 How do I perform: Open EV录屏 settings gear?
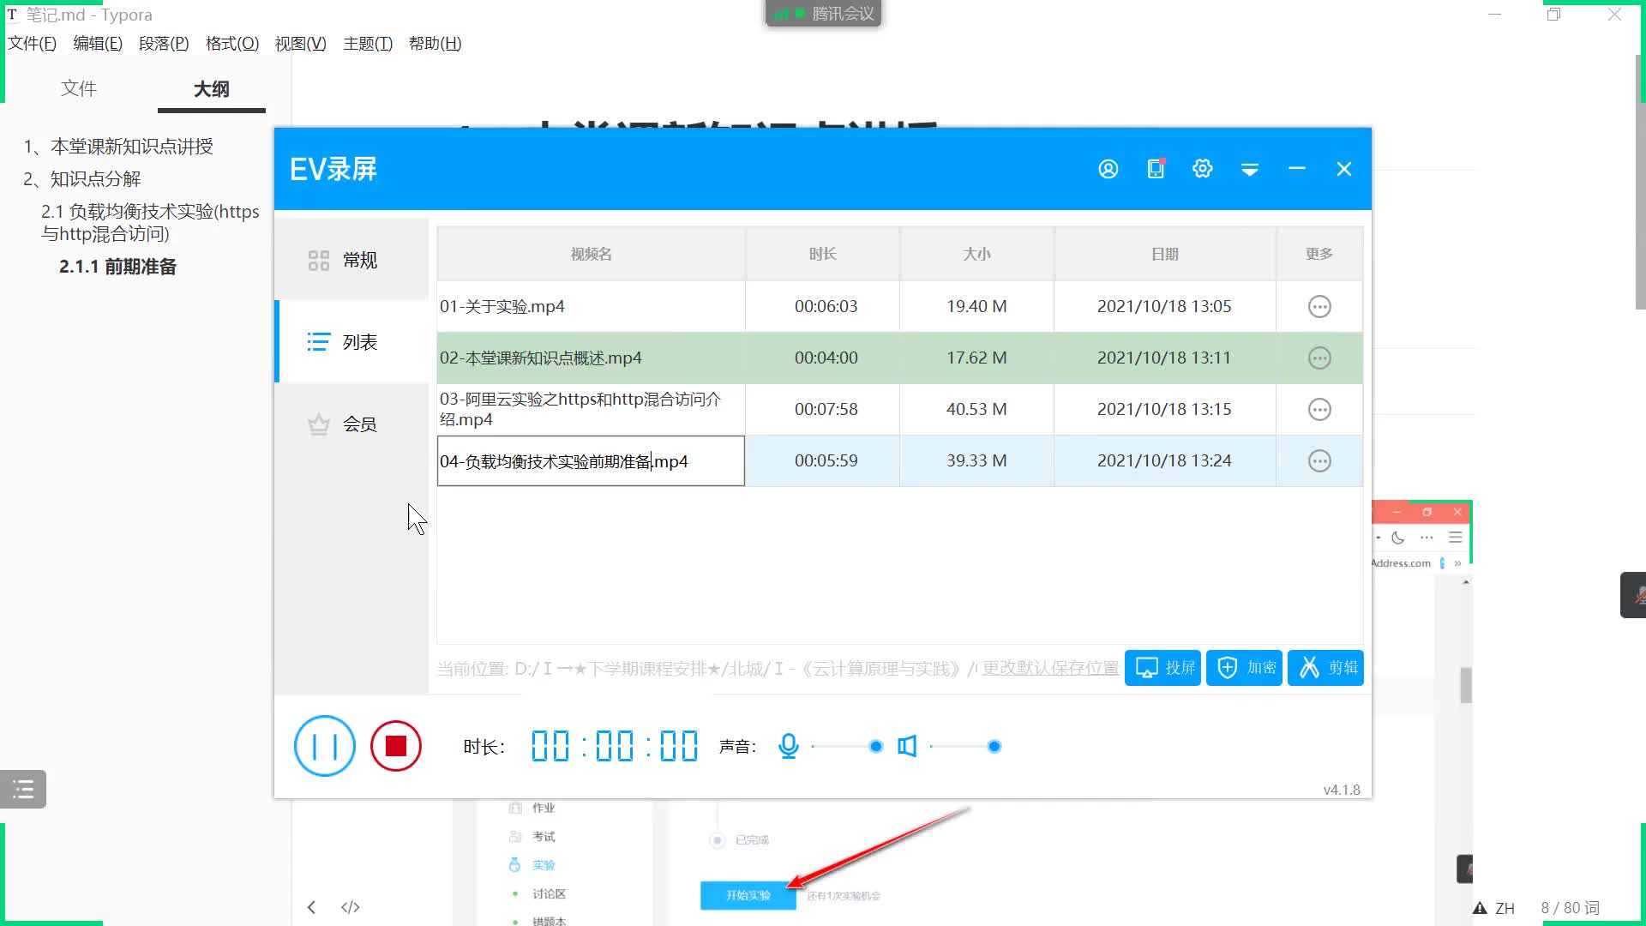[1203, 169]
